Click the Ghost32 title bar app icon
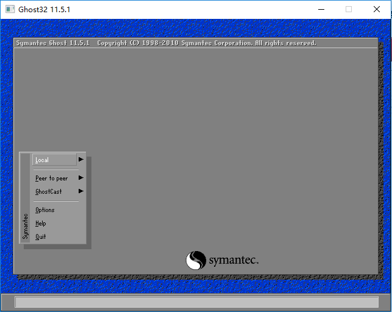Screen dimensions: 392x312 10,9
